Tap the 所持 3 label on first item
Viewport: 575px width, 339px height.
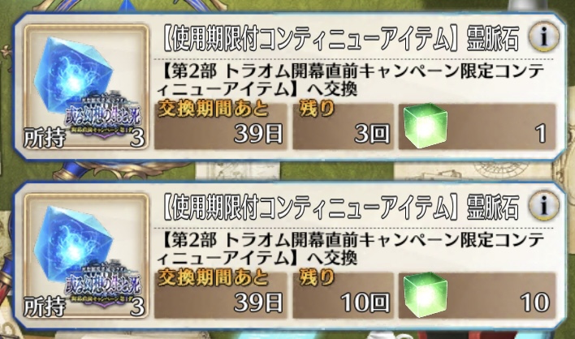(84, 139)
